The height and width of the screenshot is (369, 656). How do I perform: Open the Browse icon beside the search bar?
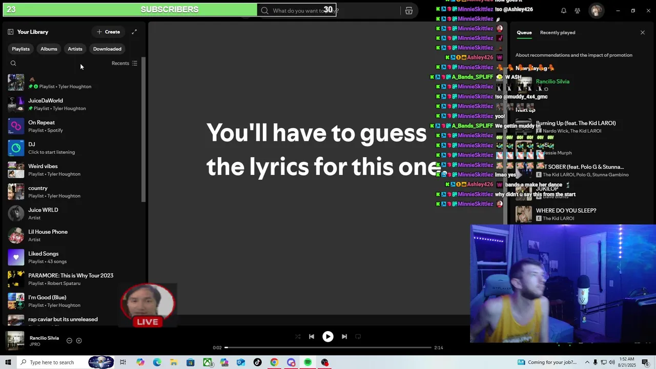coord(409,11)
